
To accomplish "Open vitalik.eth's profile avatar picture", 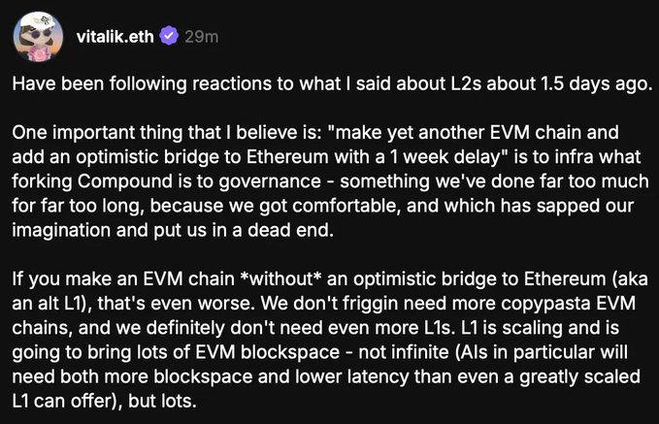I will click(x=37, y=37).
